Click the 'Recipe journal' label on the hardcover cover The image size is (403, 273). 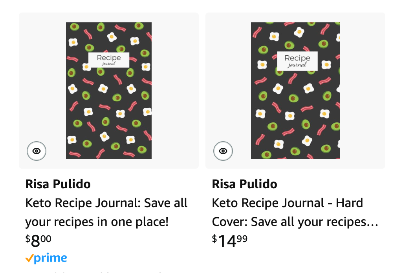pyautogui.click(x=297, y=60)
